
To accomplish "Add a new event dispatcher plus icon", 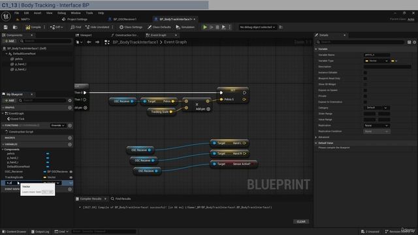I will (x=70, y=189).
